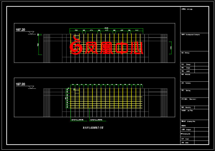The height and width of the screenshot is (151, 215).
Task: Click the empty value cell beside Quantity
Action: (x=202, y=107)
